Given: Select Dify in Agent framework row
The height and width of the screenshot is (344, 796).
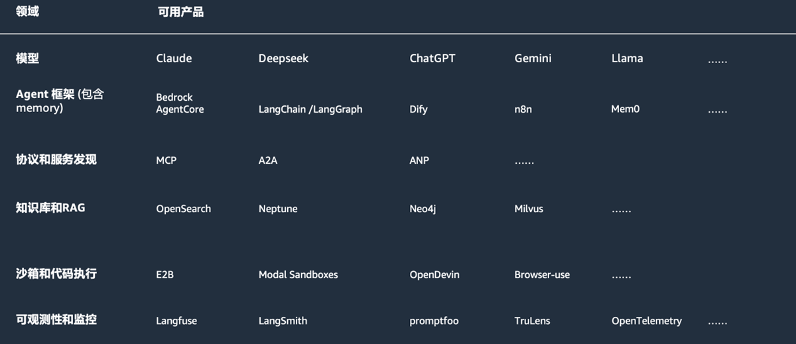Looking at the screenshot, I should [x=419, y=109].
